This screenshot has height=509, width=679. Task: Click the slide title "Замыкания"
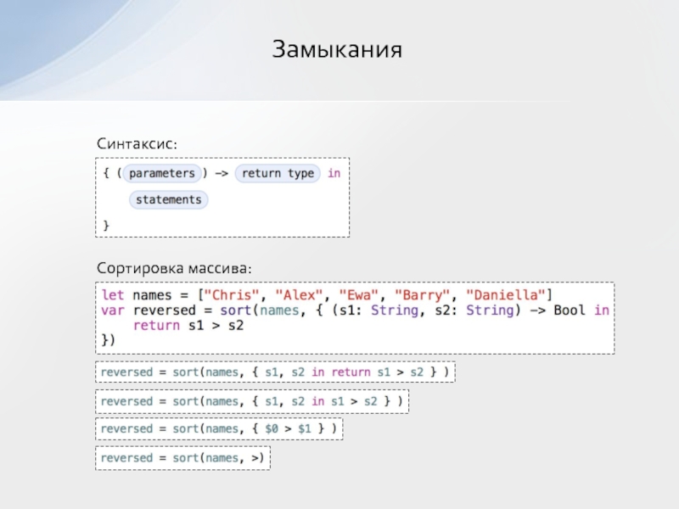pyautogui.click(x=336, y=48)
